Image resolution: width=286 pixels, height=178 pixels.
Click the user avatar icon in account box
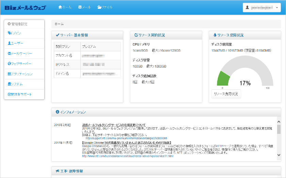click(247, 7)
